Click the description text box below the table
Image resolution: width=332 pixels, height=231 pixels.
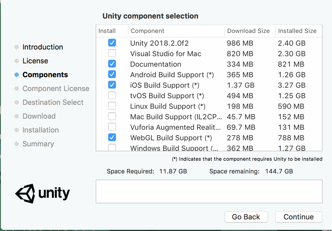click(209, 192)
